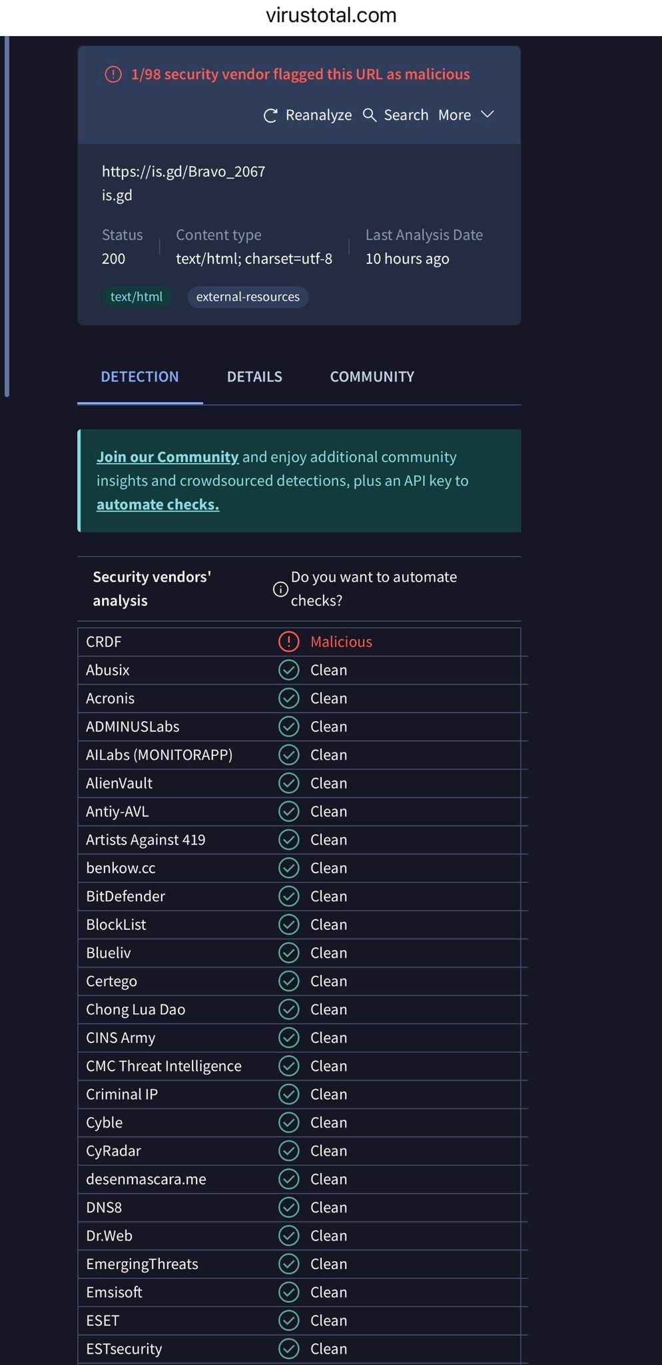The width and height of the screenshot is (662, 1365).
Task: Expand the More dropdown menu
Action: 466,115
